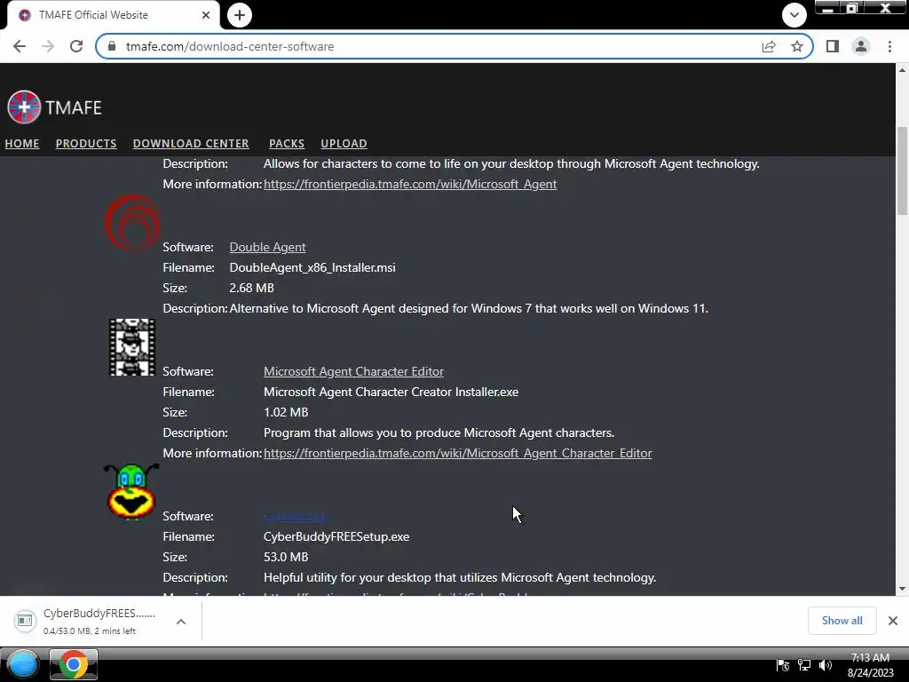Open the Double Agent download link

(x=267, y=247)
